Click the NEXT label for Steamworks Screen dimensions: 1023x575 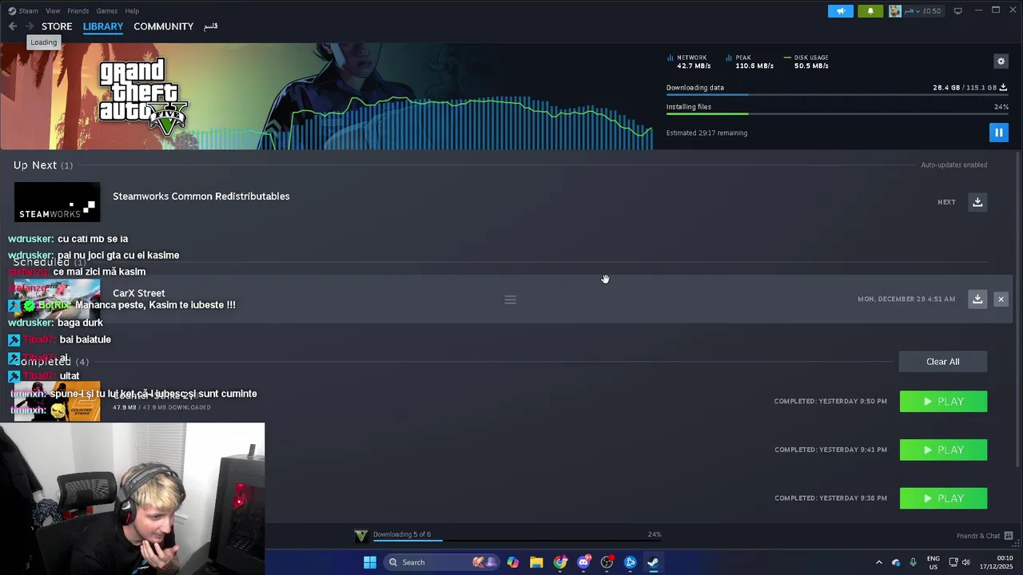coord(946,202)
